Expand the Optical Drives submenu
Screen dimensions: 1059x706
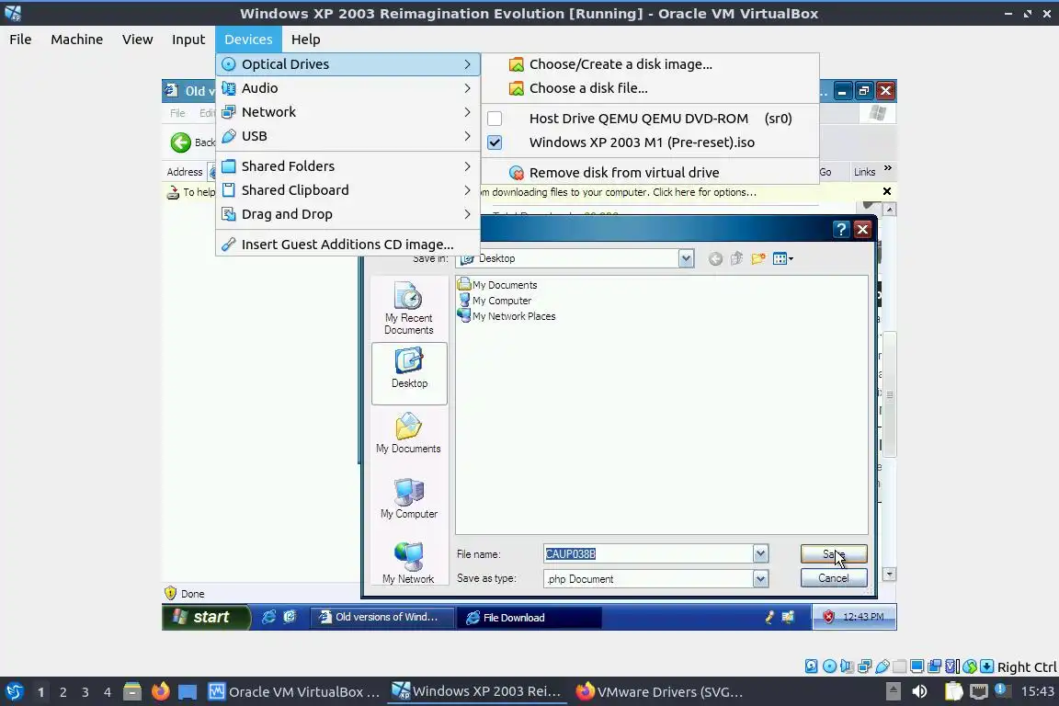347,64
